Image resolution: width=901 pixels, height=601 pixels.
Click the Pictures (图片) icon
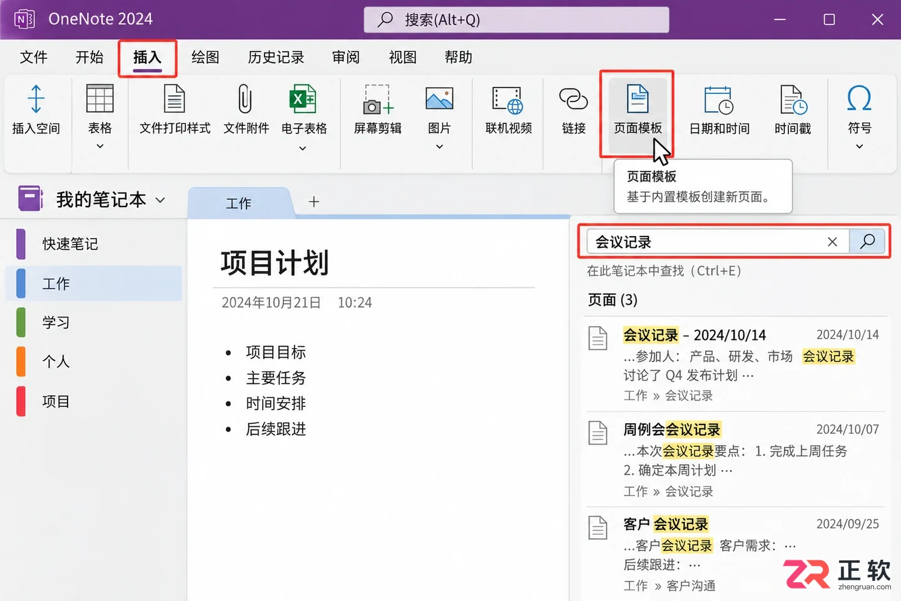click(439, 99)
